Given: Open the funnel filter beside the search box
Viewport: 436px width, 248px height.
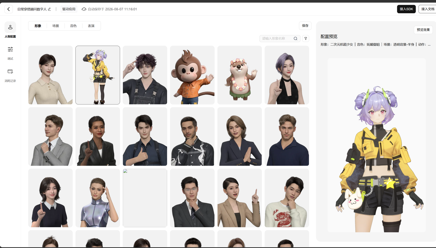Looking at the screenshot, I should click(x=306, y=39).
